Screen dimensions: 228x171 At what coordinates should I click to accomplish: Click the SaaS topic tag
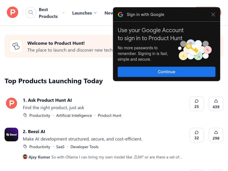pos(60,147)
